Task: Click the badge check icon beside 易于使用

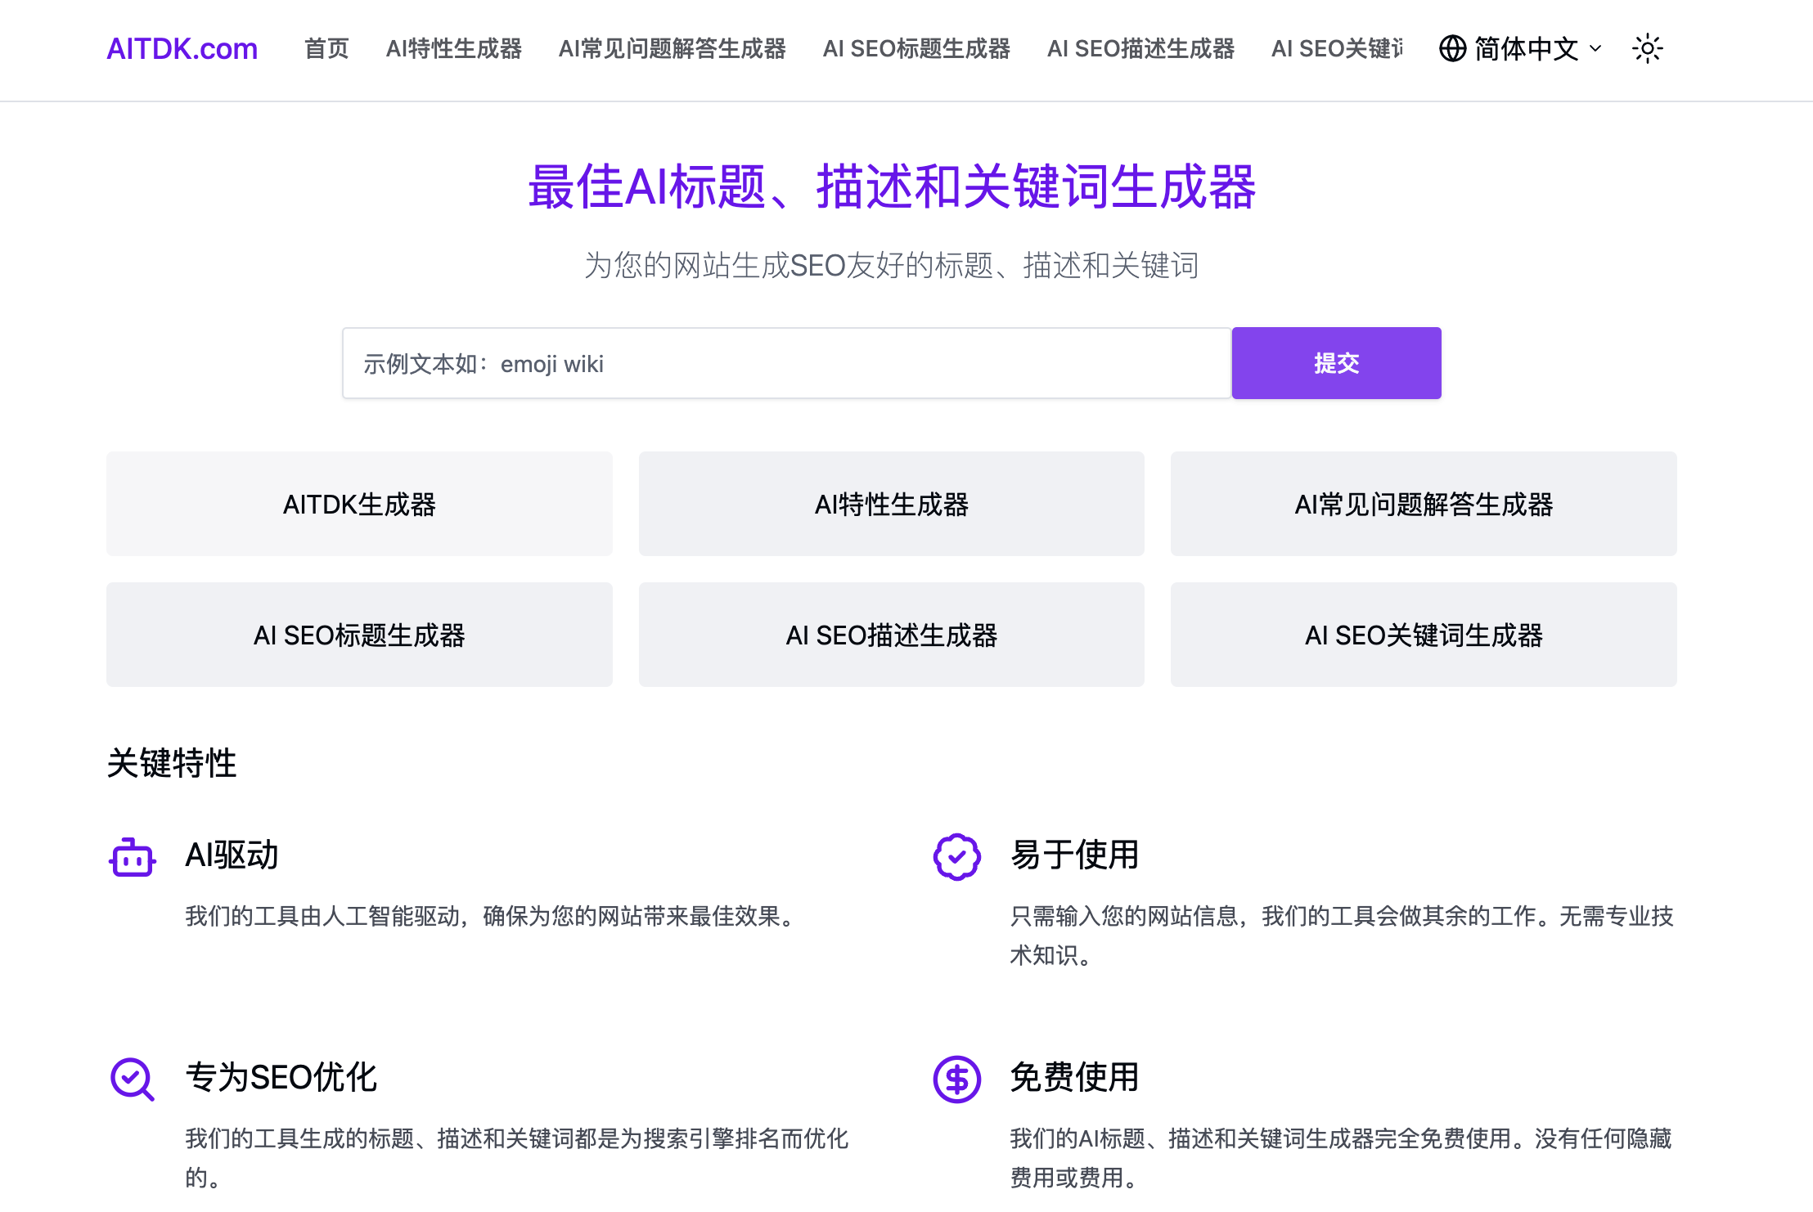Action: click(x=956, y=857)
